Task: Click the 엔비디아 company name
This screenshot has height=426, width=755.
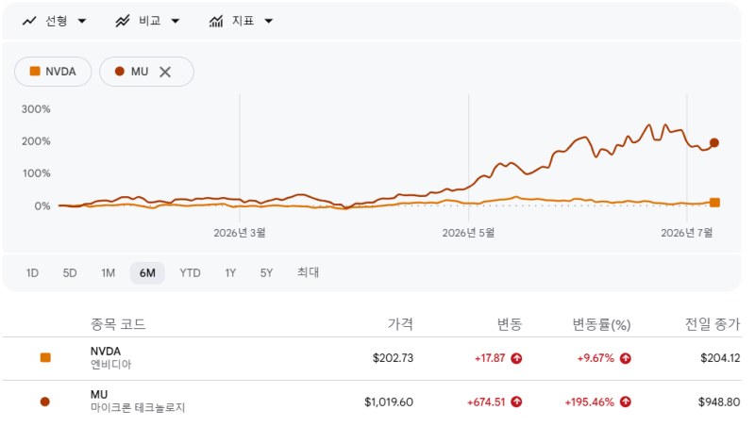Action: click(110, 365)
